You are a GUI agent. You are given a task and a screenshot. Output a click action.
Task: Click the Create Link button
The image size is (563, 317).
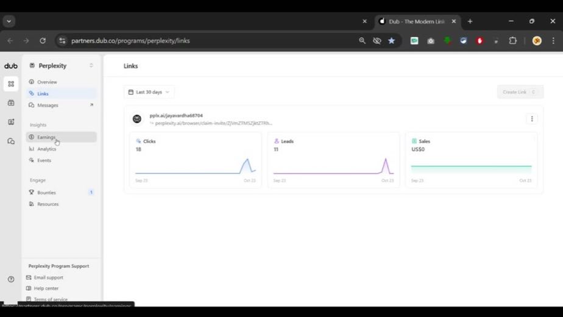pos(520,92)
